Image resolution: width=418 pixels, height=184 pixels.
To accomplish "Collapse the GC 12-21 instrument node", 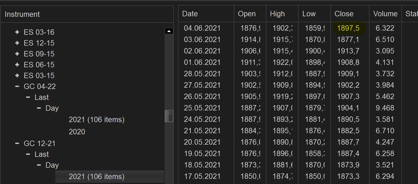I will (17, 143).
